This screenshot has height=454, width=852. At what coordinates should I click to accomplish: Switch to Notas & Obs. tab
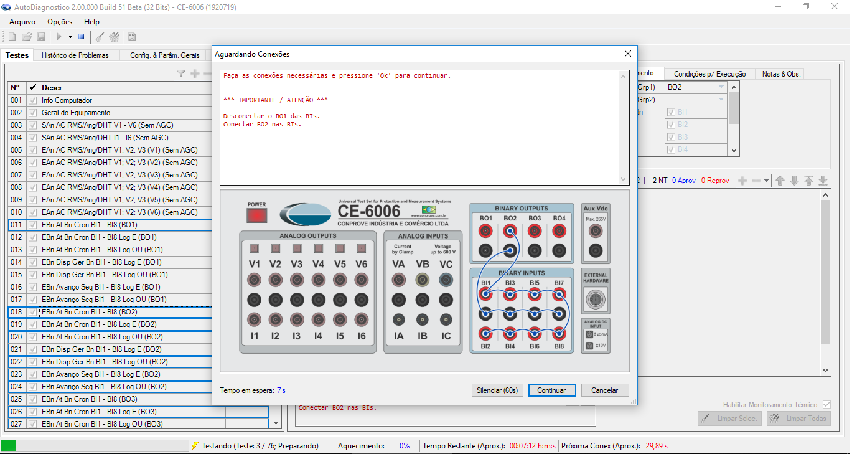[781, 73]
